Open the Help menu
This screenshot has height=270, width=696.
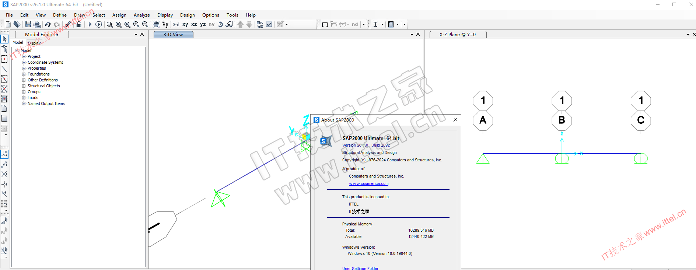[251, 15]
